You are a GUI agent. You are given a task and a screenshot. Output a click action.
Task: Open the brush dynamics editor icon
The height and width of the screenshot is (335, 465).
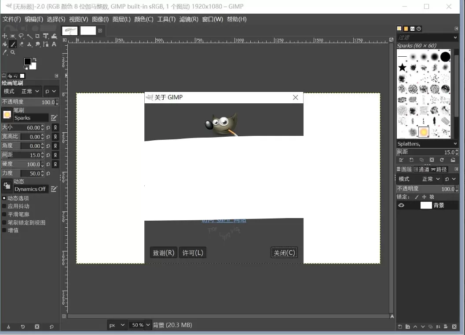click(x=54, y=188)
